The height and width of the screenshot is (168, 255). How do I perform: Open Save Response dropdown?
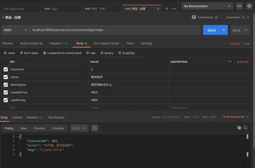pyautogui.click(x=236, y=117)
